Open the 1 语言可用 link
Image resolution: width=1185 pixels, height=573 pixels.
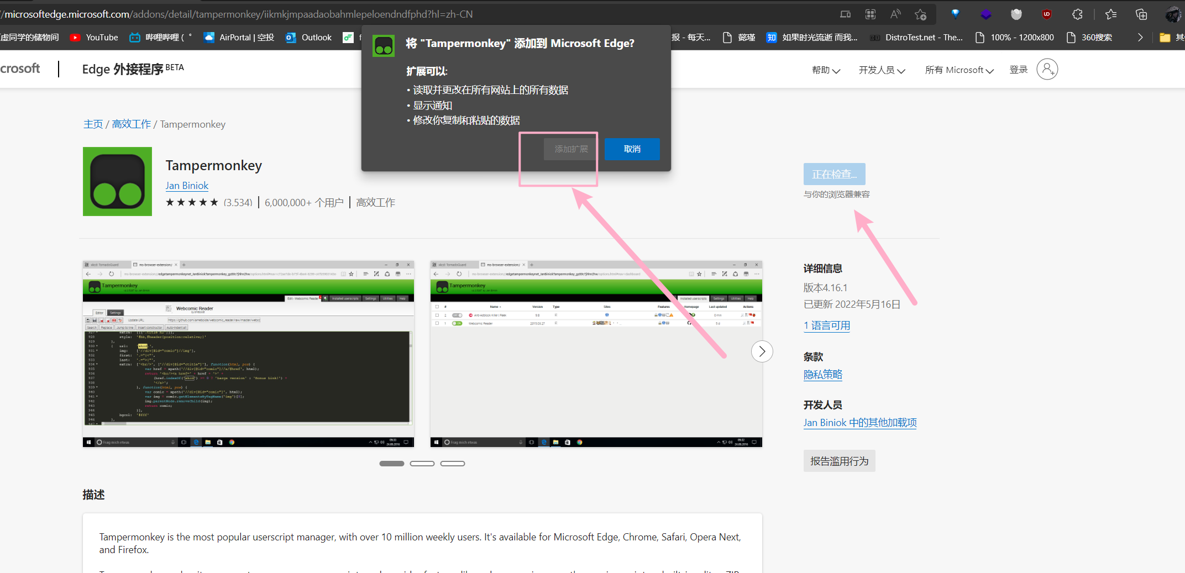point(827,325)
